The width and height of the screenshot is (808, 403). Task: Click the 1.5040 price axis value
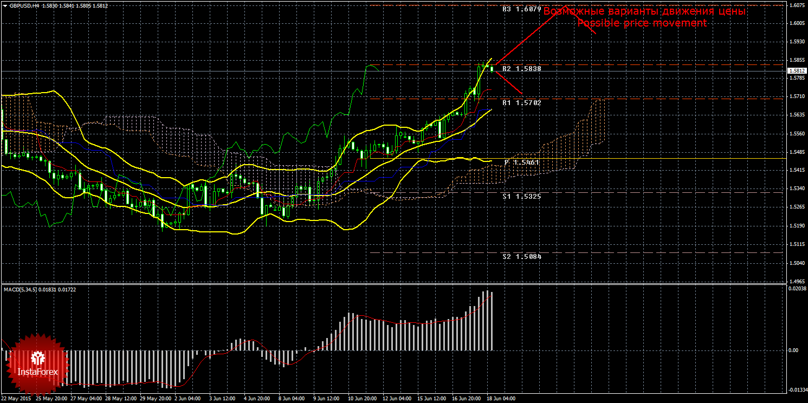coord(797,263)
